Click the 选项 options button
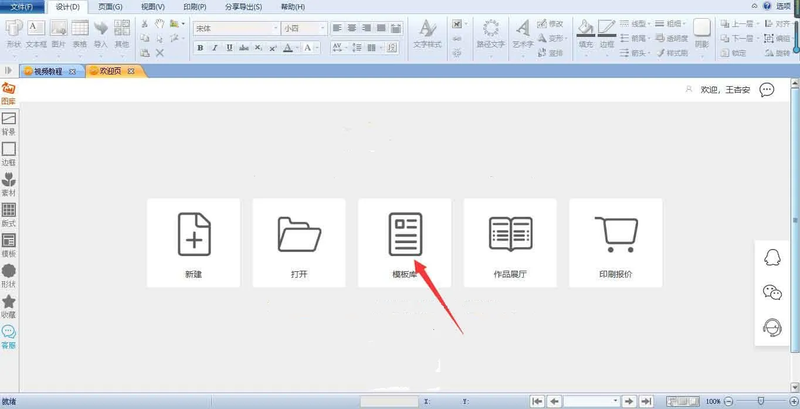This screenshot has width=800, height=409. pos(784,6)
